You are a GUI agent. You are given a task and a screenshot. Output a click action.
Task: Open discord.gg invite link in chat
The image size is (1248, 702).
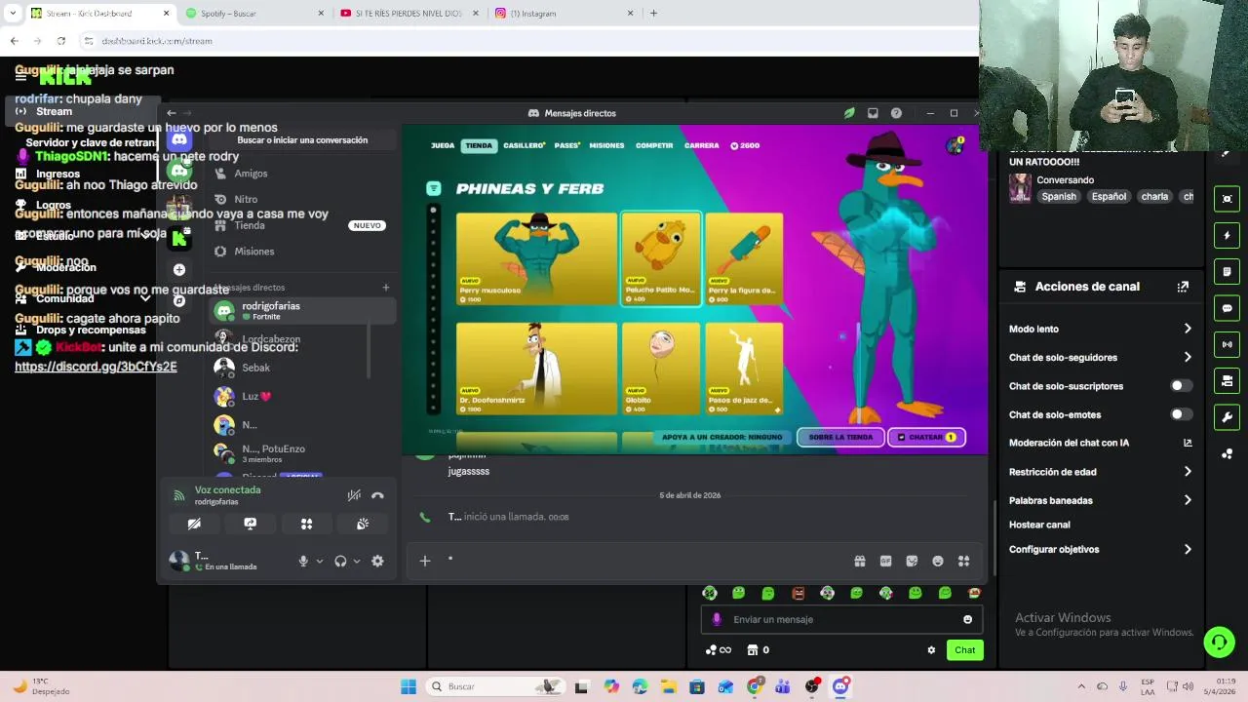click(x=96, y=367)
